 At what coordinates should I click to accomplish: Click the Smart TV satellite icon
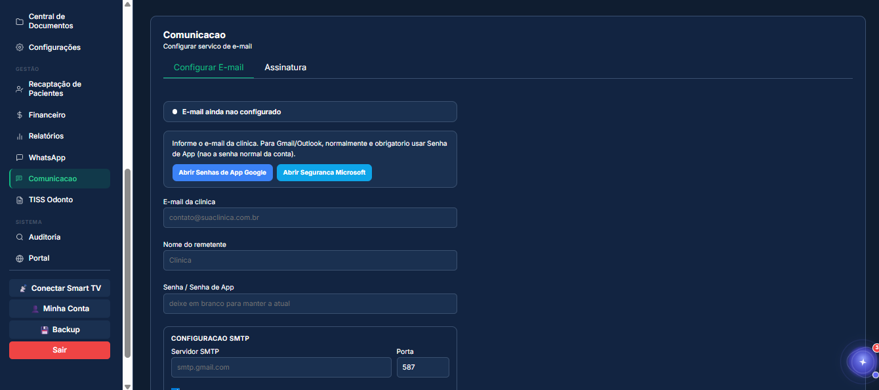click(24, 288)
